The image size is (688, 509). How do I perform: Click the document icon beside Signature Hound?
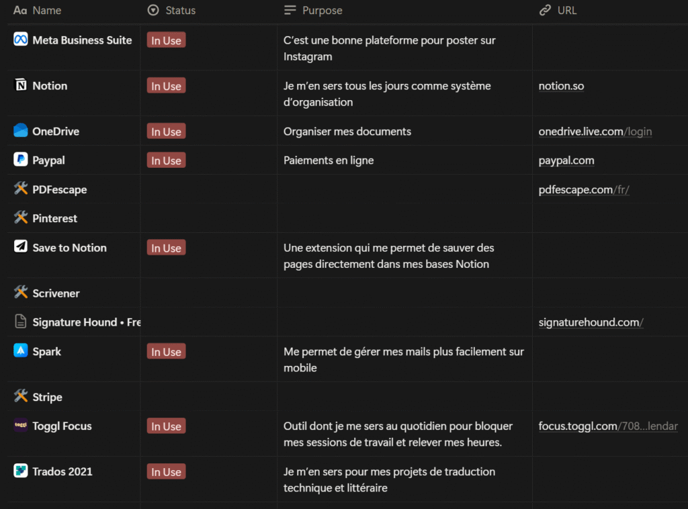pos(19,322)
